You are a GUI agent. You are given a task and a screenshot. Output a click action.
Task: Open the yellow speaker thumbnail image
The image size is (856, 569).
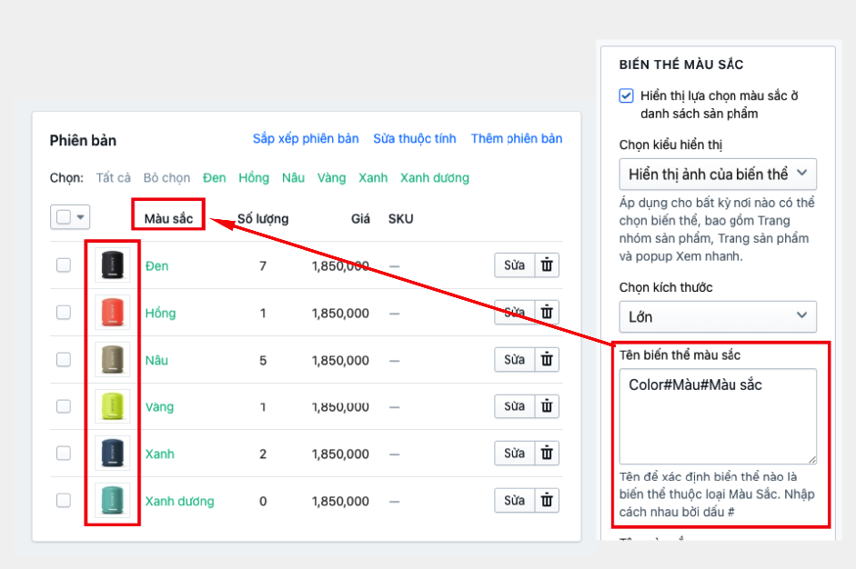[x=113, y=406]
